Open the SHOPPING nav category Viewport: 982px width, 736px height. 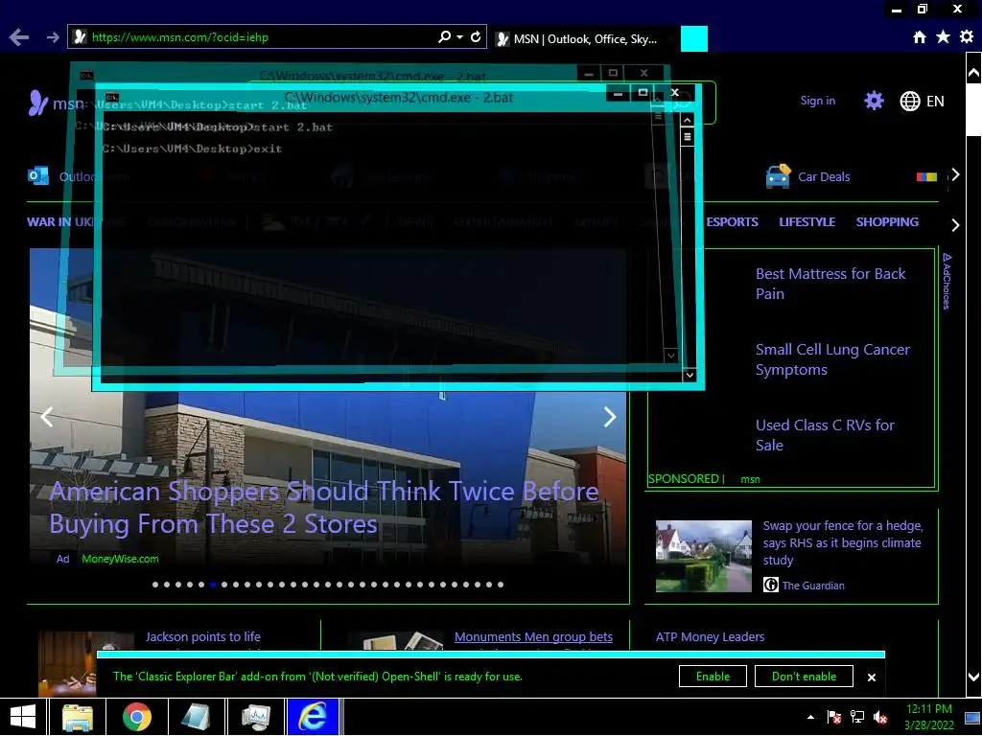[x=887, y=221]
